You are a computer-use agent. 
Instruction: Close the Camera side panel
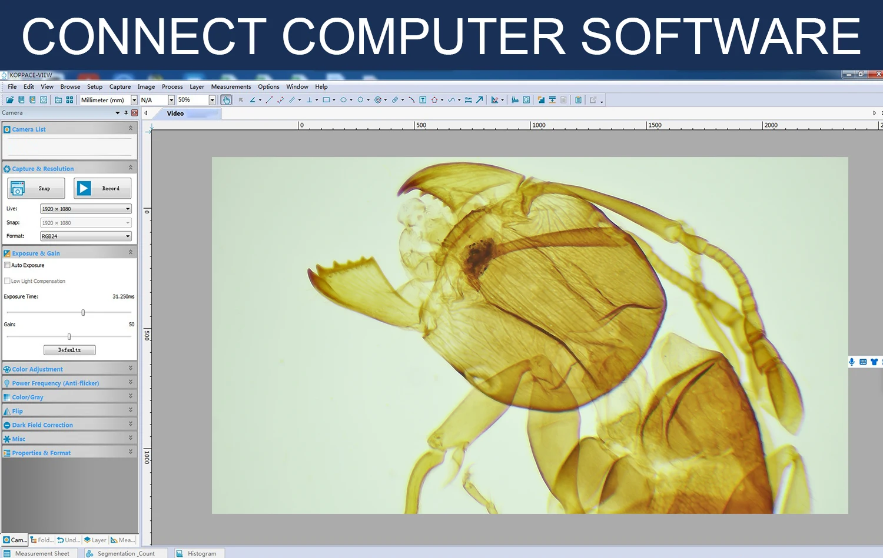pyautogui.click(x=134, y=113)
